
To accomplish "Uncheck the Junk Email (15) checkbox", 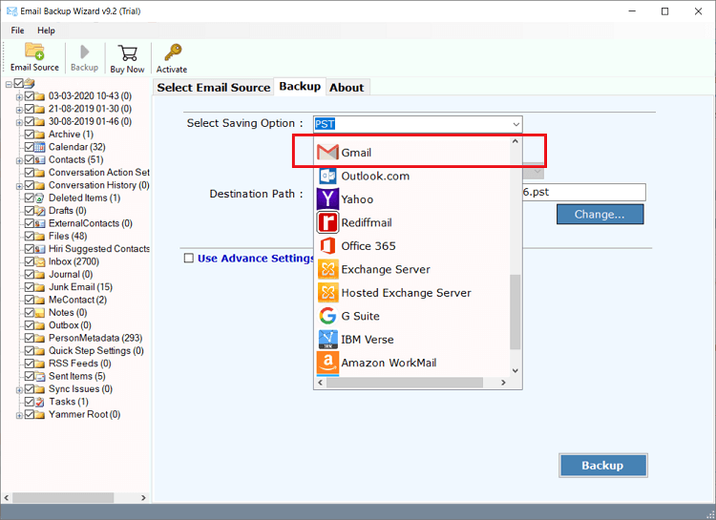I will point(30,287).
